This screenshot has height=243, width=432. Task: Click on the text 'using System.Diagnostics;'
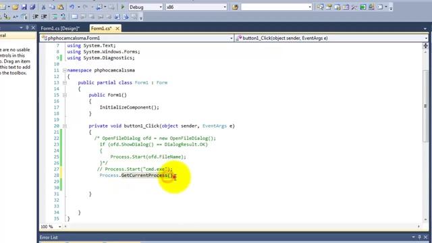pos(101,58)
